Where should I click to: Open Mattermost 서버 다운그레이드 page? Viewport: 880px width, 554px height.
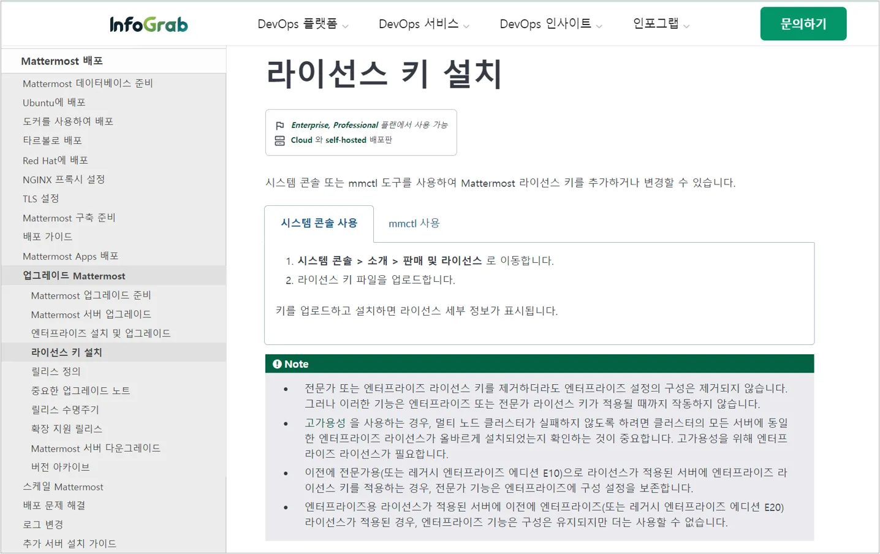pos(96,448)
